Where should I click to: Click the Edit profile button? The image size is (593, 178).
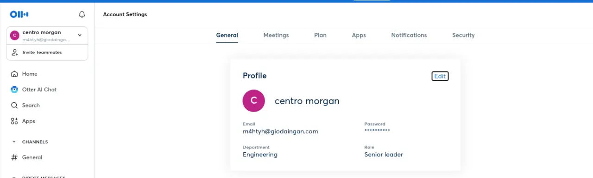point(440,76)
